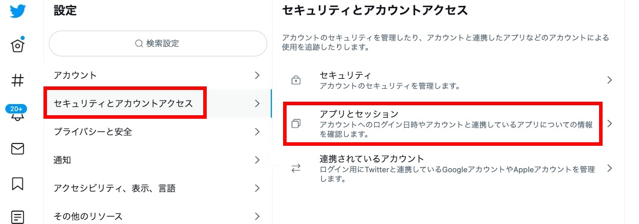This screenshot has height=224, width=639.
Task: Open the セキュリティ settings row
Action: (448, 81)
